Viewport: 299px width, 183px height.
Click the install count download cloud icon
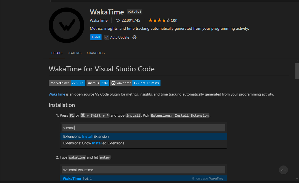118,20
